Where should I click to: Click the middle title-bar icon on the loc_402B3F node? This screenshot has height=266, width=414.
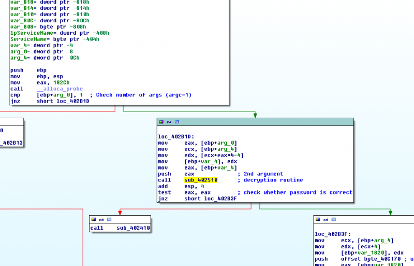coord(326,220)
